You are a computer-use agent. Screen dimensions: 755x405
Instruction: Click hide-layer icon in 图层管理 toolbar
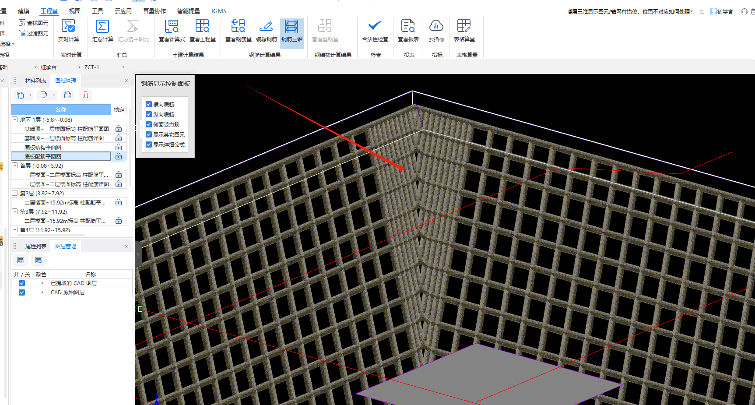39,261
